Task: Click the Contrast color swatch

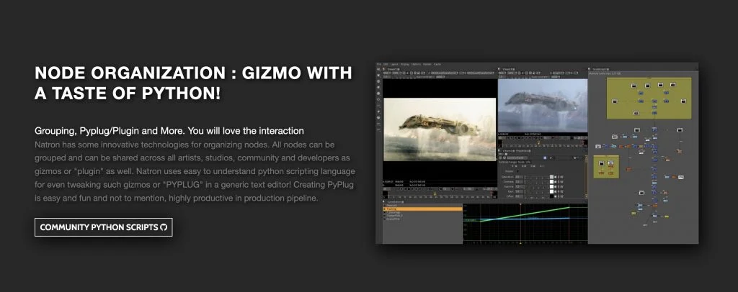Action: tap(551, 182)
